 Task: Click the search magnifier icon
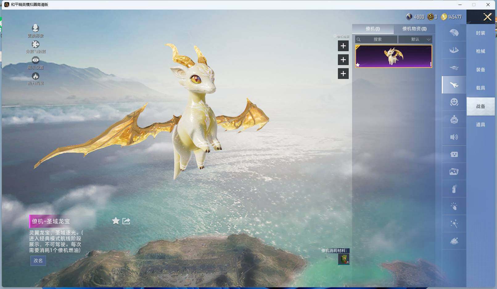359,39
